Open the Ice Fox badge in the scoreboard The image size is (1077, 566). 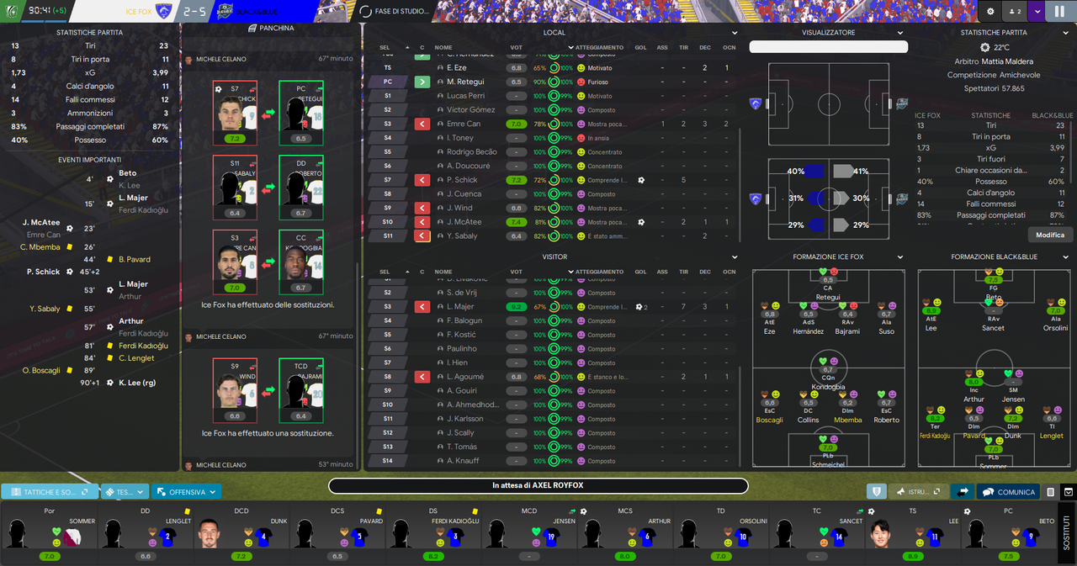click(163, 12)
